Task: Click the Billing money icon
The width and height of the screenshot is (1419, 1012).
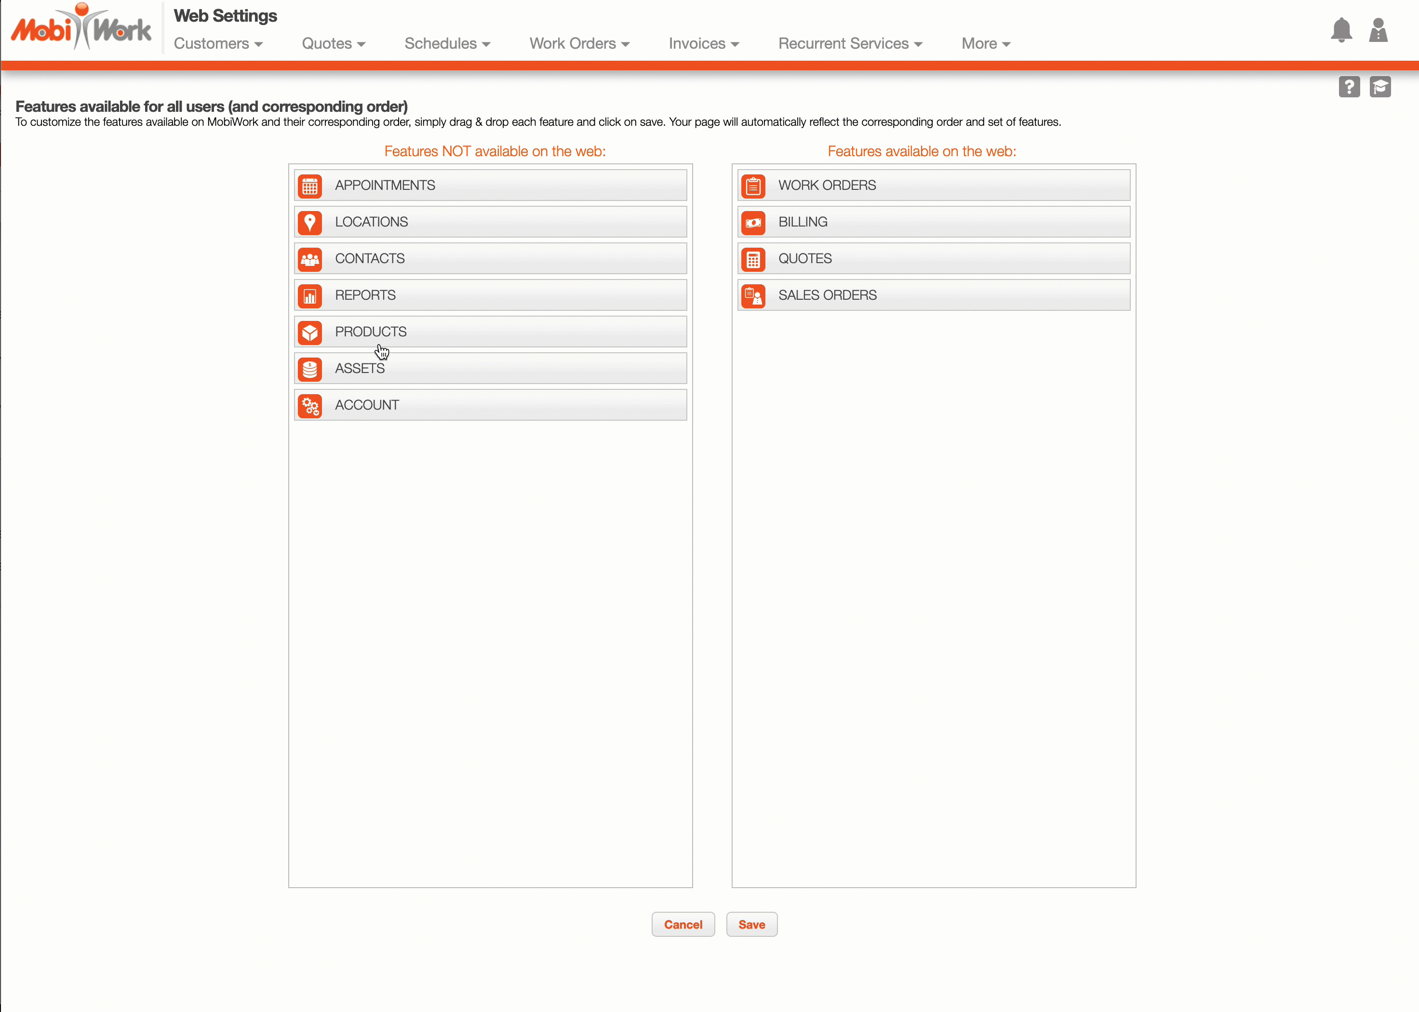Action: pos(753,223)
